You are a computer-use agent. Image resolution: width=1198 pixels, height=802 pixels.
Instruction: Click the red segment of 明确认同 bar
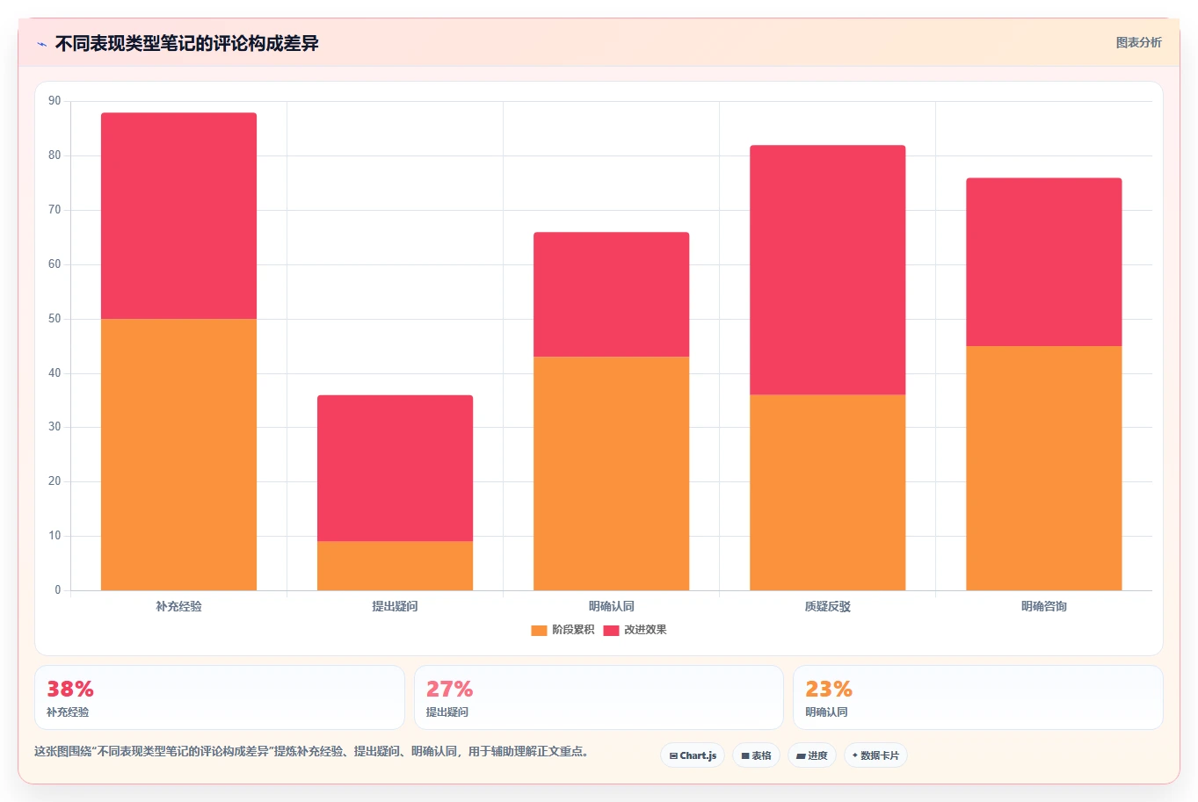(611, 294)
